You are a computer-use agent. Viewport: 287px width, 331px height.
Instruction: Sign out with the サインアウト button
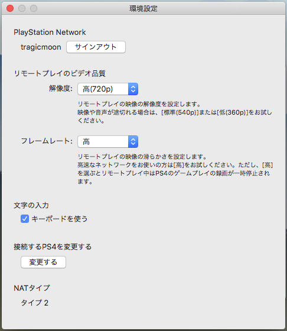[96, 47]
